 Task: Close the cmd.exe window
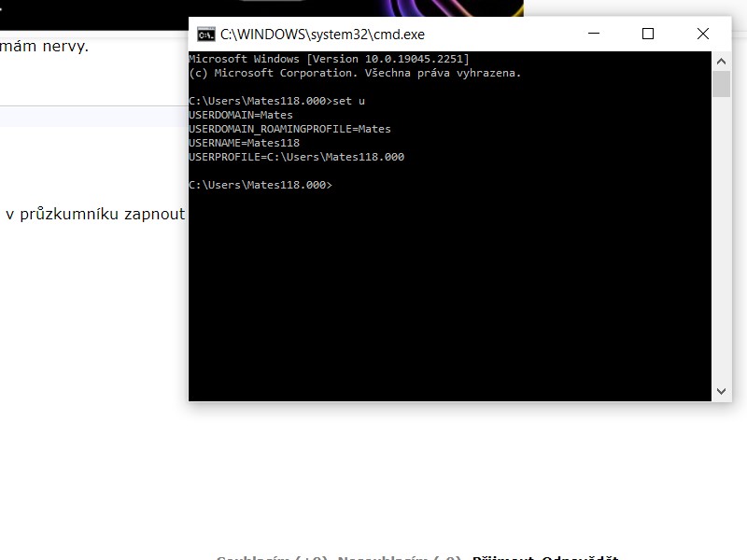703,34
